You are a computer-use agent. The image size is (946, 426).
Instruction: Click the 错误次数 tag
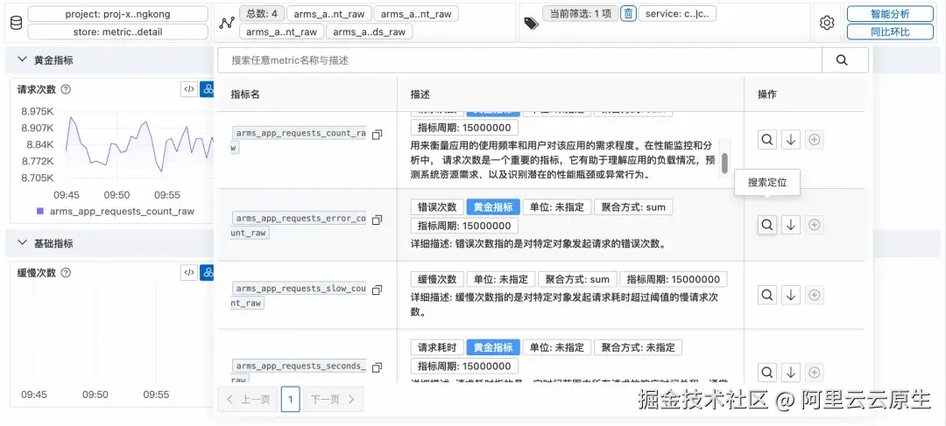coord(437,207)
